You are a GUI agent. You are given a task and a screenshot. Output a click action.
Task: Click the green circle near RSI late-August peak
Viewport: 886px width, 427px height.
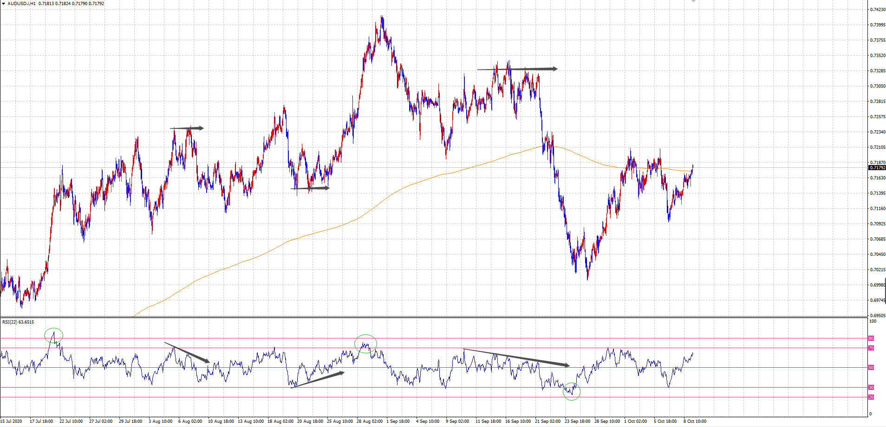coord(365,344)
